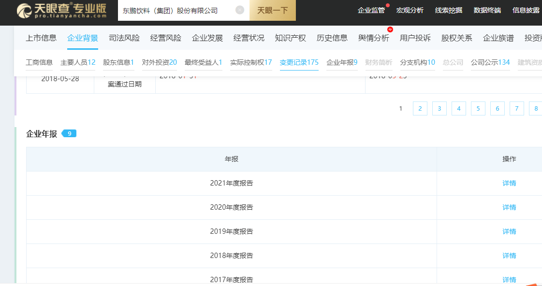Click the Tianyancha professional edition logo

point(61,10)
